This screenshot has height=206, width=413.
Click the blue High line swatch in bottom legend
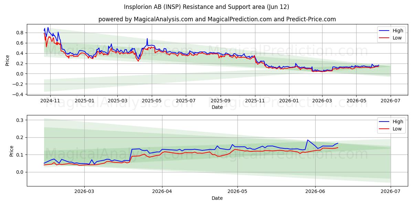coord(384,122)
